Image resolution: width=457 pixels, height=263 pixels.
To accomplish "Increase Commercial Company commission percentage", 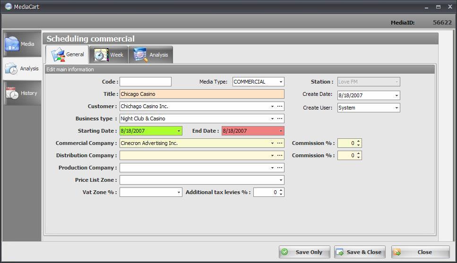I will tap(359, 141).
